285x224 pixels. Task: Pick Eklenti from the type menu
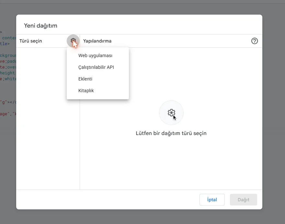[98, 79]
